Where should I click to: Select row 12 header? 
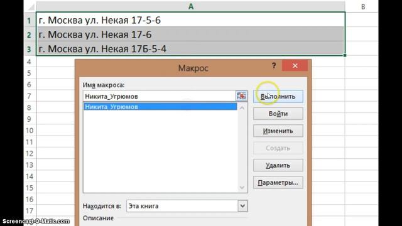tap(30, 153)
